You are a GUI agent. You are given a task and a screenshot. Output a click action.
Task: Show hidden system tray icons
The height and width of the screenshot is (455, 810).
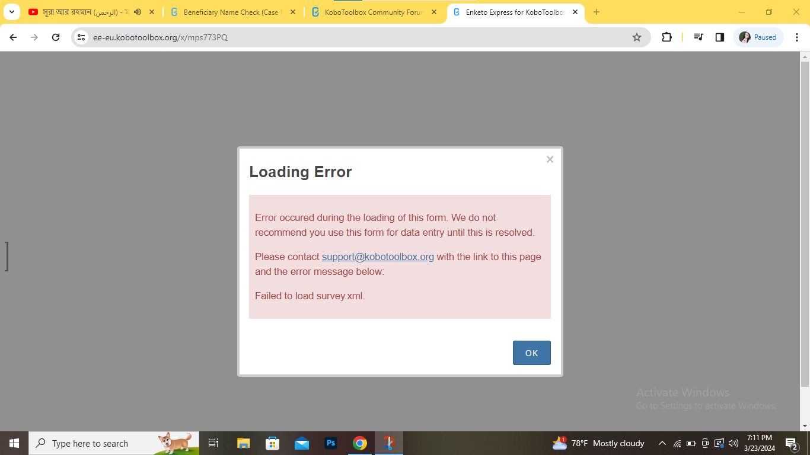(x=662, y=443)
